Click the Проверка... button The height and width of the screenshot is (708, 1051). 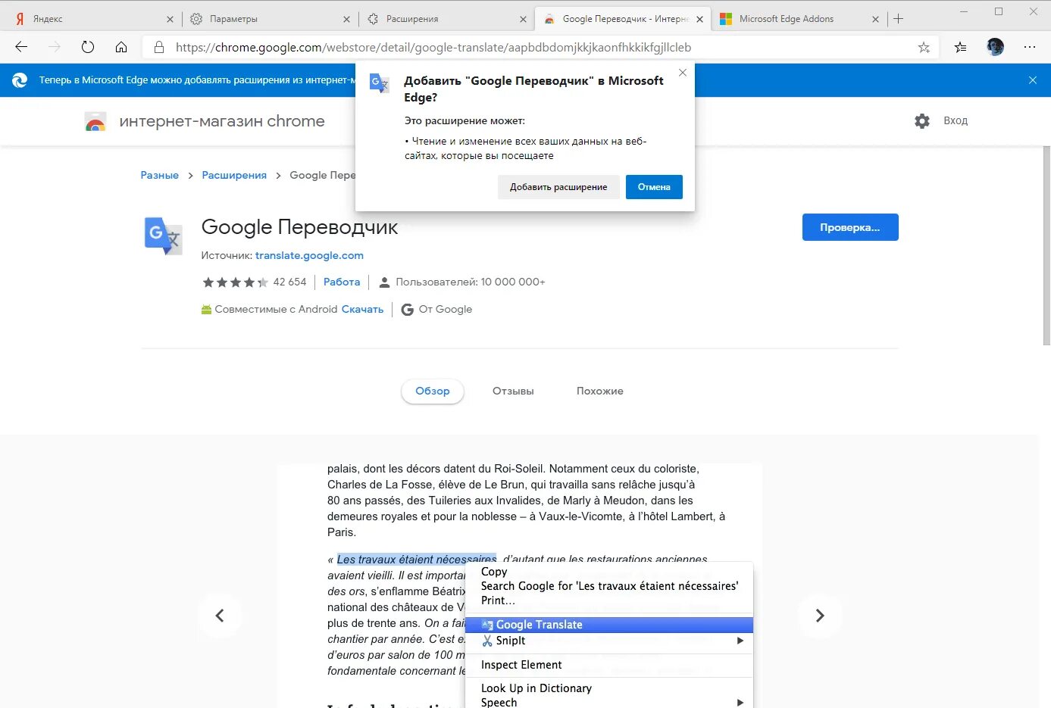[x=850, y=227]
